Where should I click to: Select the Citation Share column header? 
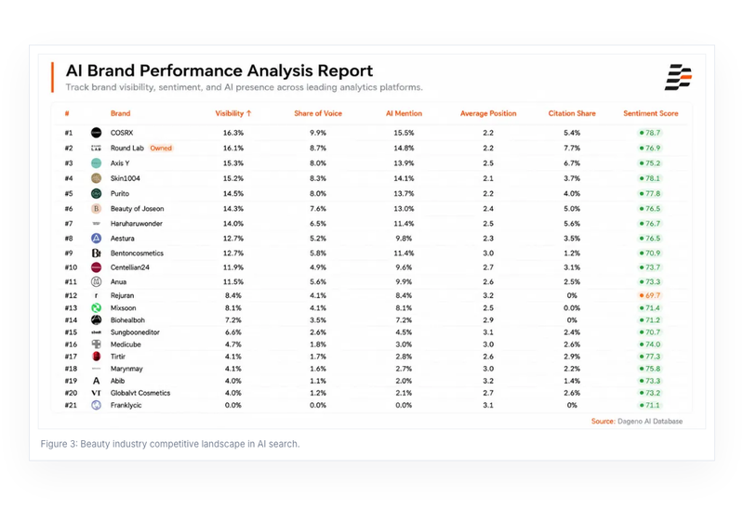572,113
